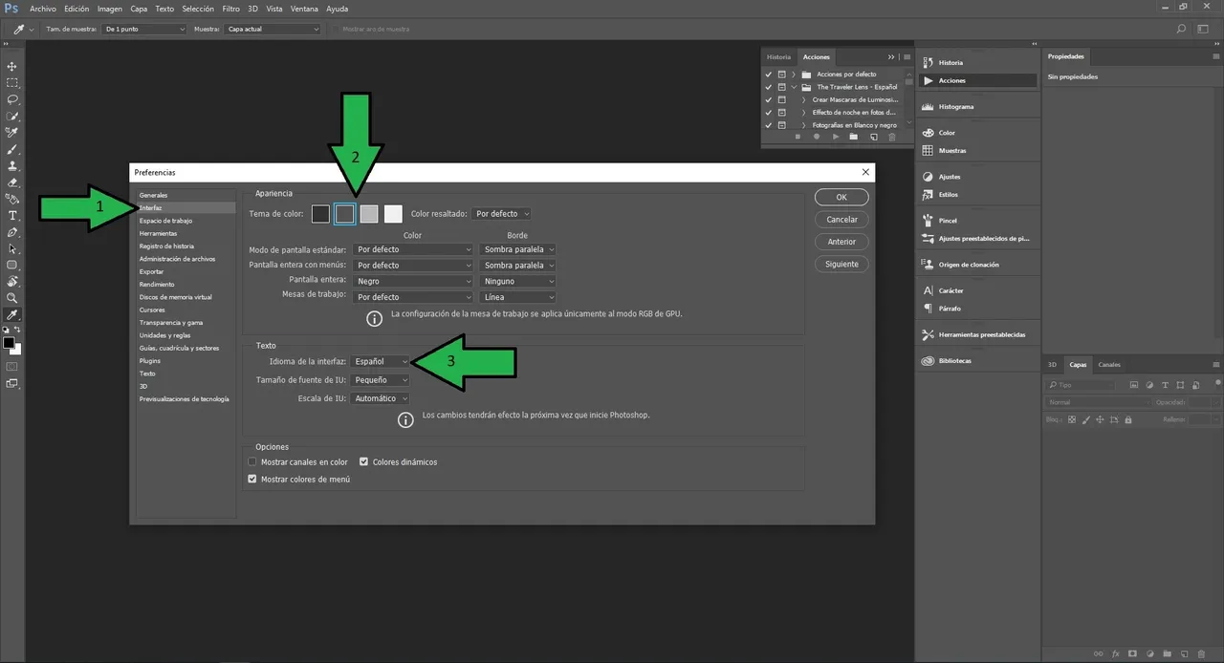Select the Clone Stamp tool
1224x663 pixels.
tap(12, 165)
